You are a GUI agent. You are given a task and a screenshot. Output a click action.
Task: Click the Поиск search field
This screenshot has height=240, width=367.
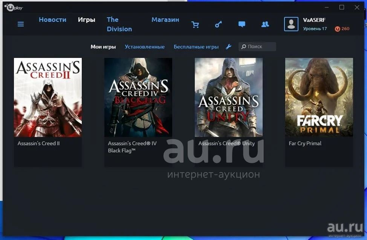click(257, 47)
